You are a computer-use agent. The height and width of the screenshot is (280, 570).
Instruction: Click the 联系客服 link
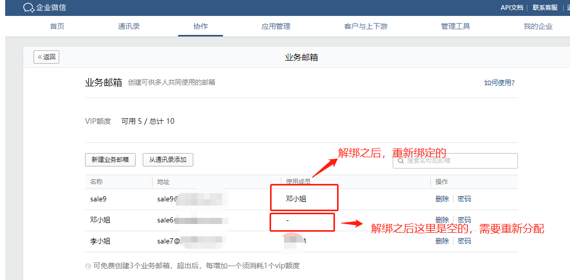pyautogui.click(x=545, y=8)
